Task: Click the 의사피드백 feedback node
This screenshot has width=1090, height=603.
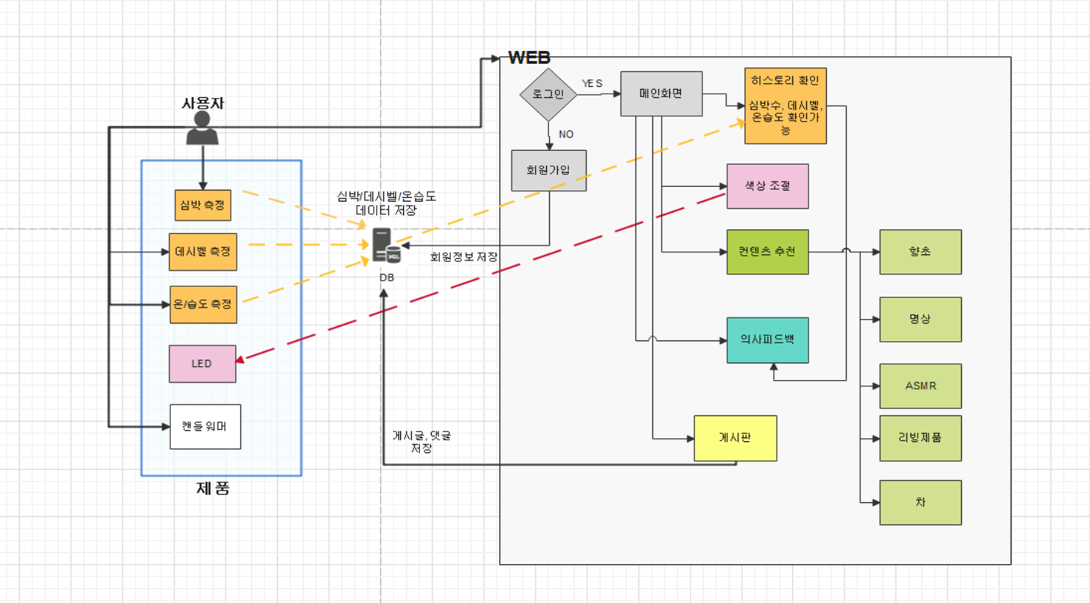Action: point(767,341)
